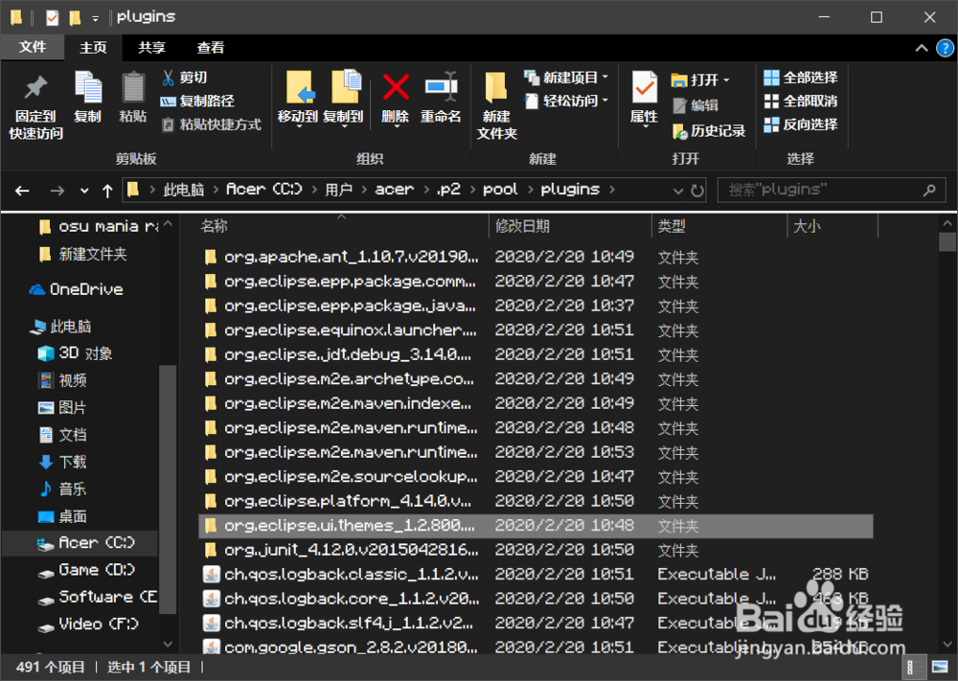Viewport: 958px width, 681px height.
Task: Sort by the Size (大小) column header
Action: pyautogui.click(x=807, y=227)
